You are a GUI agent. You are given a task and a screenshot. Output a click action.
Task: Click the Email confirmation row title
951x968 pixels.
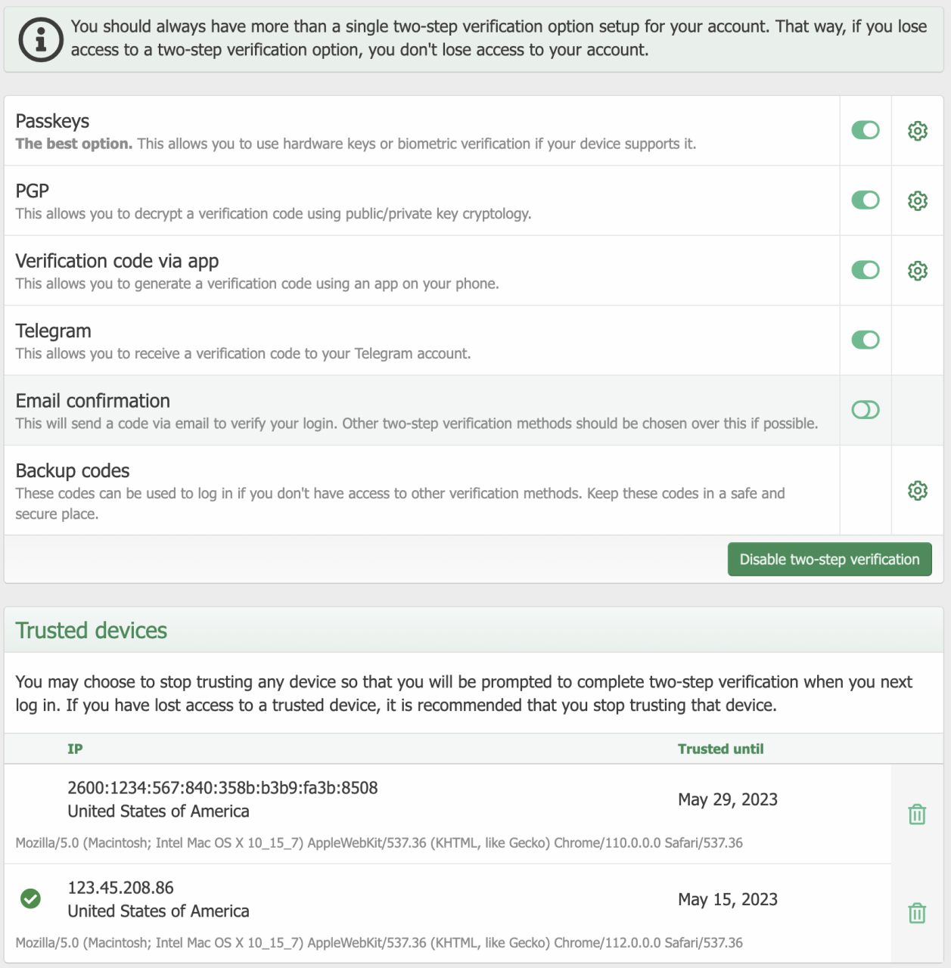(x=93, y=401)
